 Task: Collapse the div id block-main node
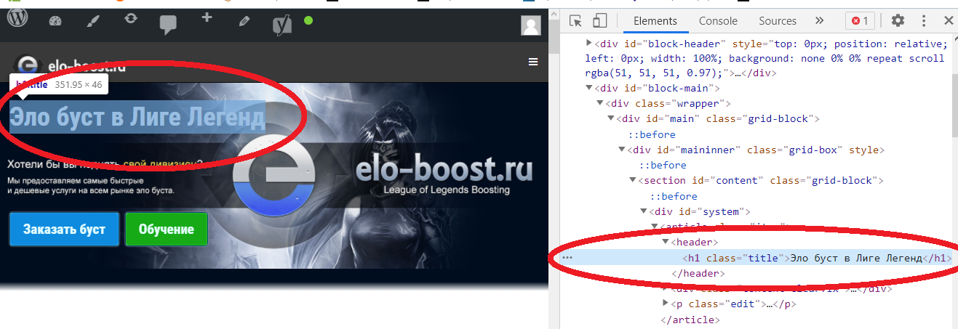589,89
